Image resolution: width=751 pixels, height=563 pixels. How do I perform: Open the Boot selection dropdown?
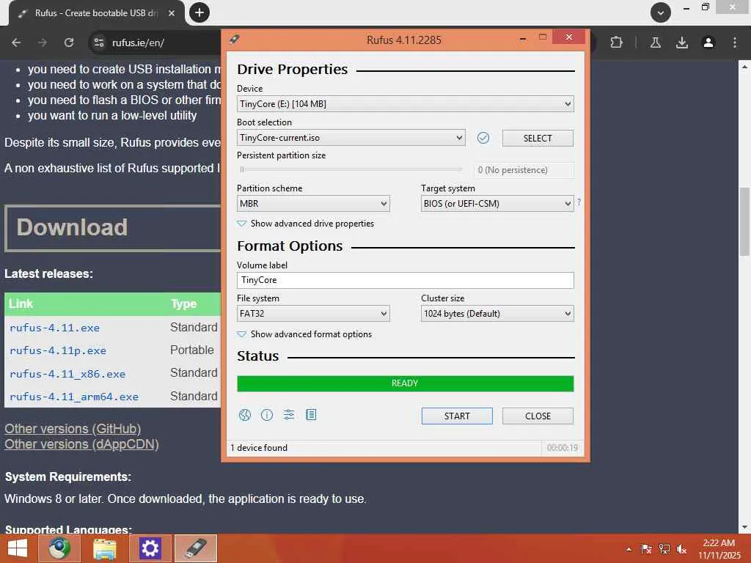click(x=351, y=138)
